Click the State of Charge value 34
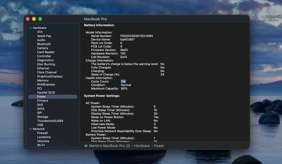The width and height of the screenshot is (282, 164). tap(162, 75)
